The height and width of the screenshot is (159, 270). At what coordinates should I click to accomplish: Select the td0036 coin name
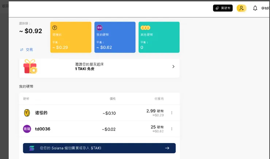point(43,129)
